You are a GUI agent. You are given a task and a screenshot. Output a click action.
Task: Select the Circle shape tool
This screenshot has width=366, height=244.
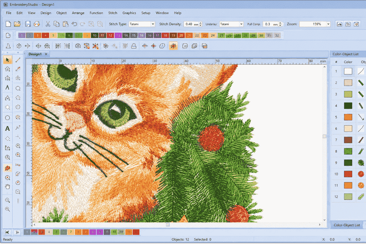point(8,118)
